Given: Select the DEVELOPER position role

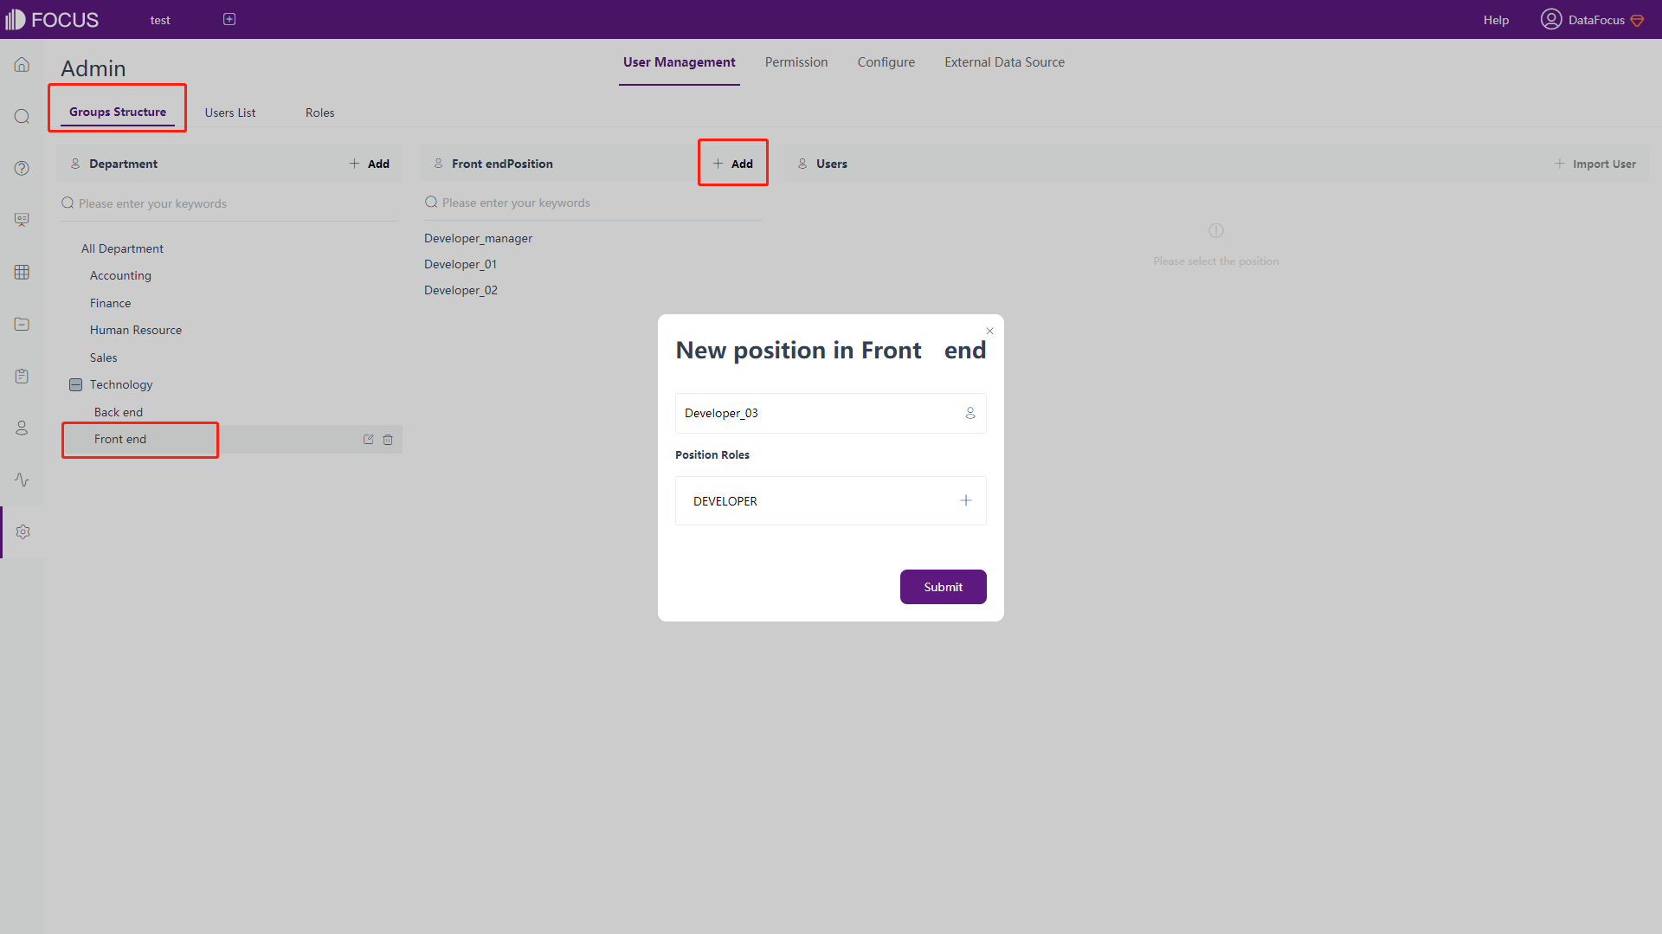Looking at the screenshot, I should pyautogui.click(x=725, y=501).
